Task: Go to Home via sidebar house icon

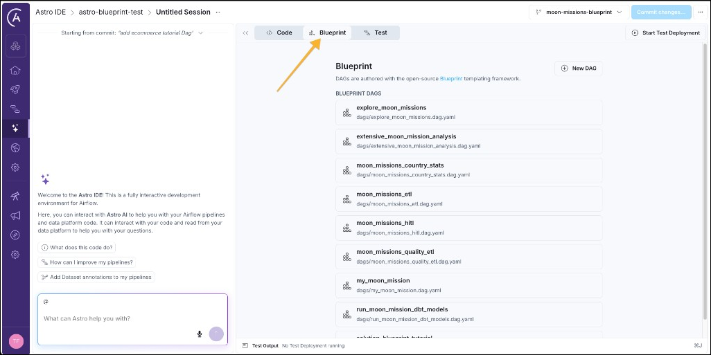Action: pyautogui.click(x=15, y=70)
